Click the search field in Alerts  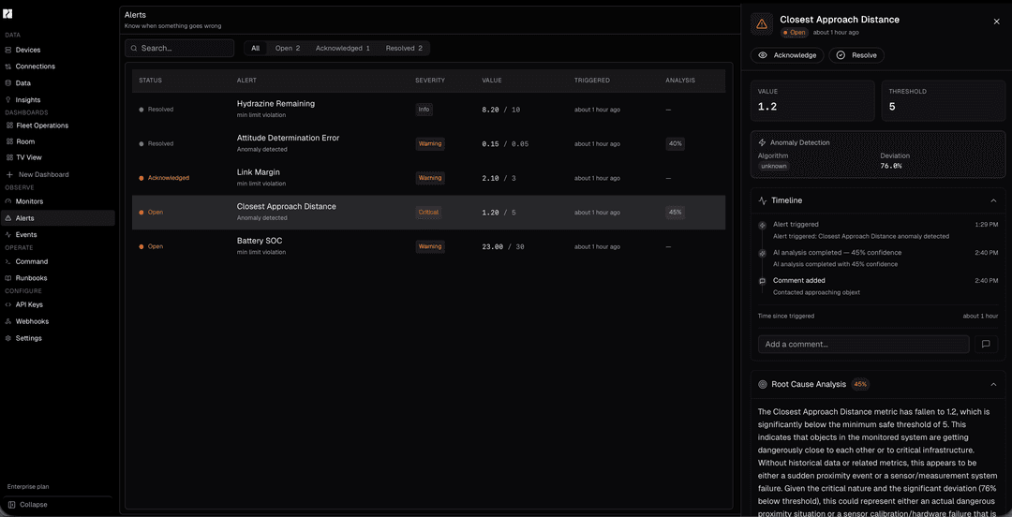179,49
